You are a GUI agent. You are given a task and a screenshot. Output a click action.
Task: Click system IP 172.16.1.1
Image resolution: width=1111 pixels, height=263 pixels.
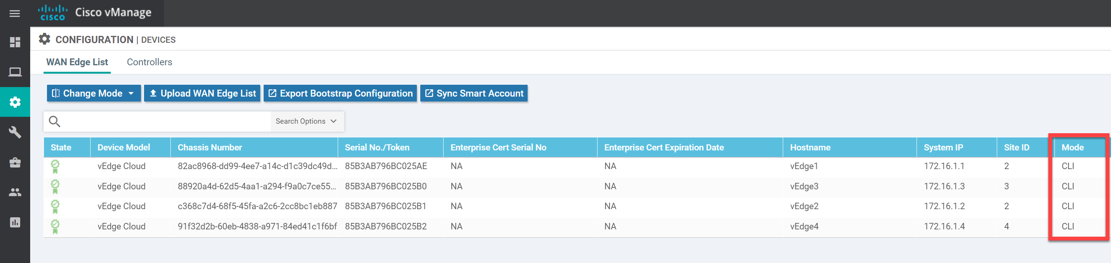pos(944,166)
